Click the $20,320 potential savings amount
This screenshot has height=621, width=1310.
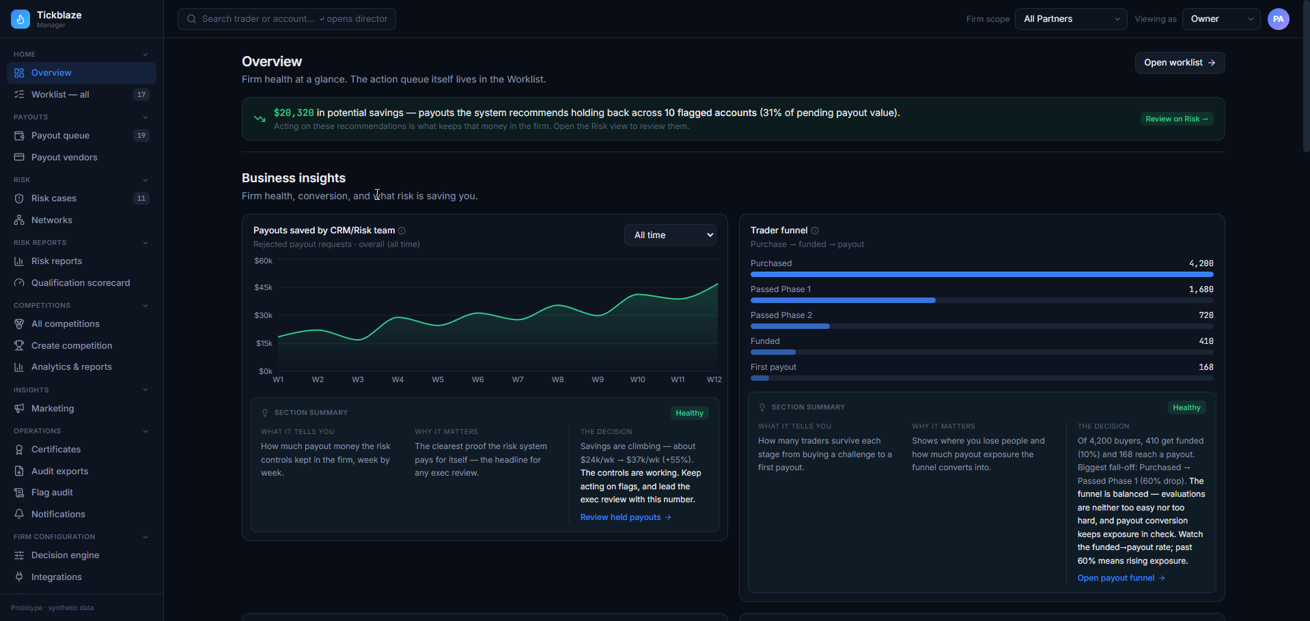tap(294, 113)
